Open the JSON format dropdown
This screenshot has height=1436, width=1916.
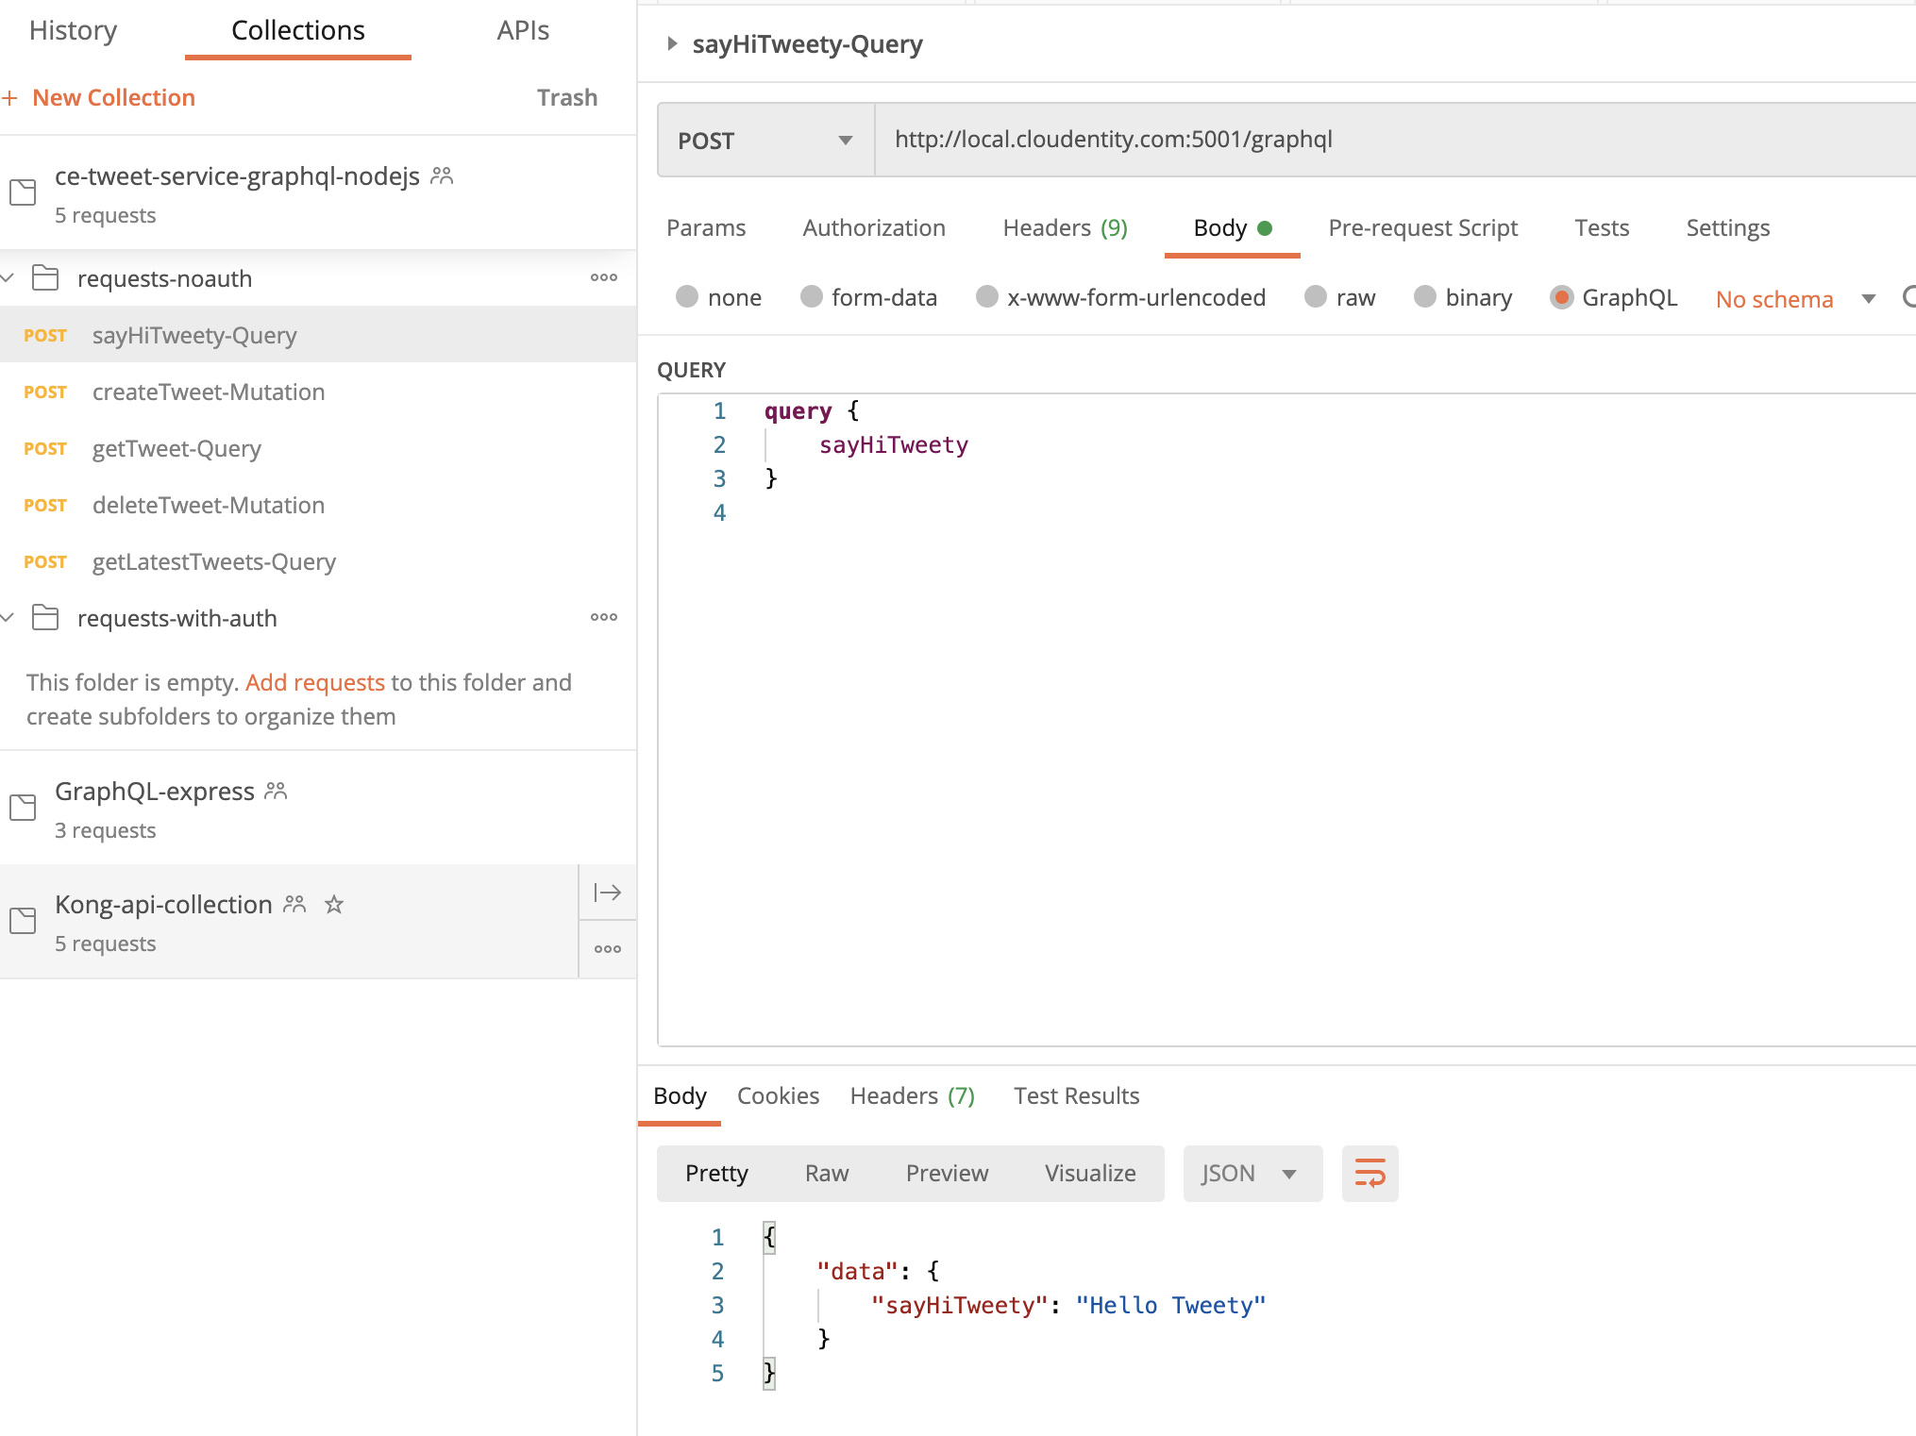[1252, 1173]
